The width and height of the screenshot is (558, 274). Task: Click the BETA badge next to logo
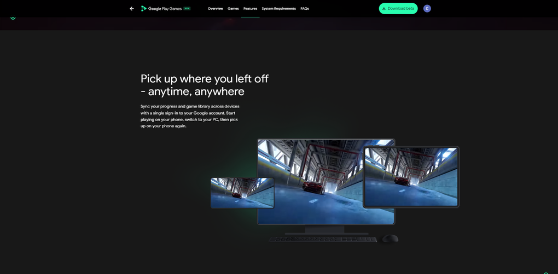tap(187, 9)
